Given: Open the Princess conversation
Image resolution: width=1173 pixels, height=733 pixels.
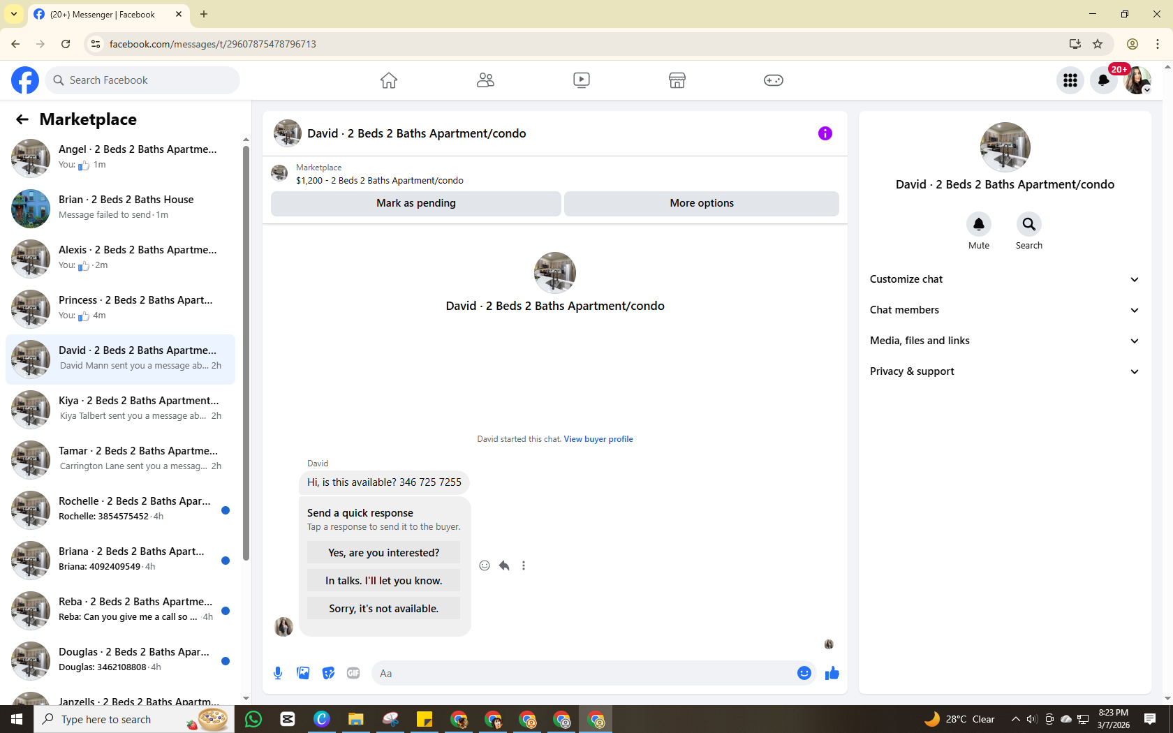Looking at the screenshot, I should pos(120,309).
